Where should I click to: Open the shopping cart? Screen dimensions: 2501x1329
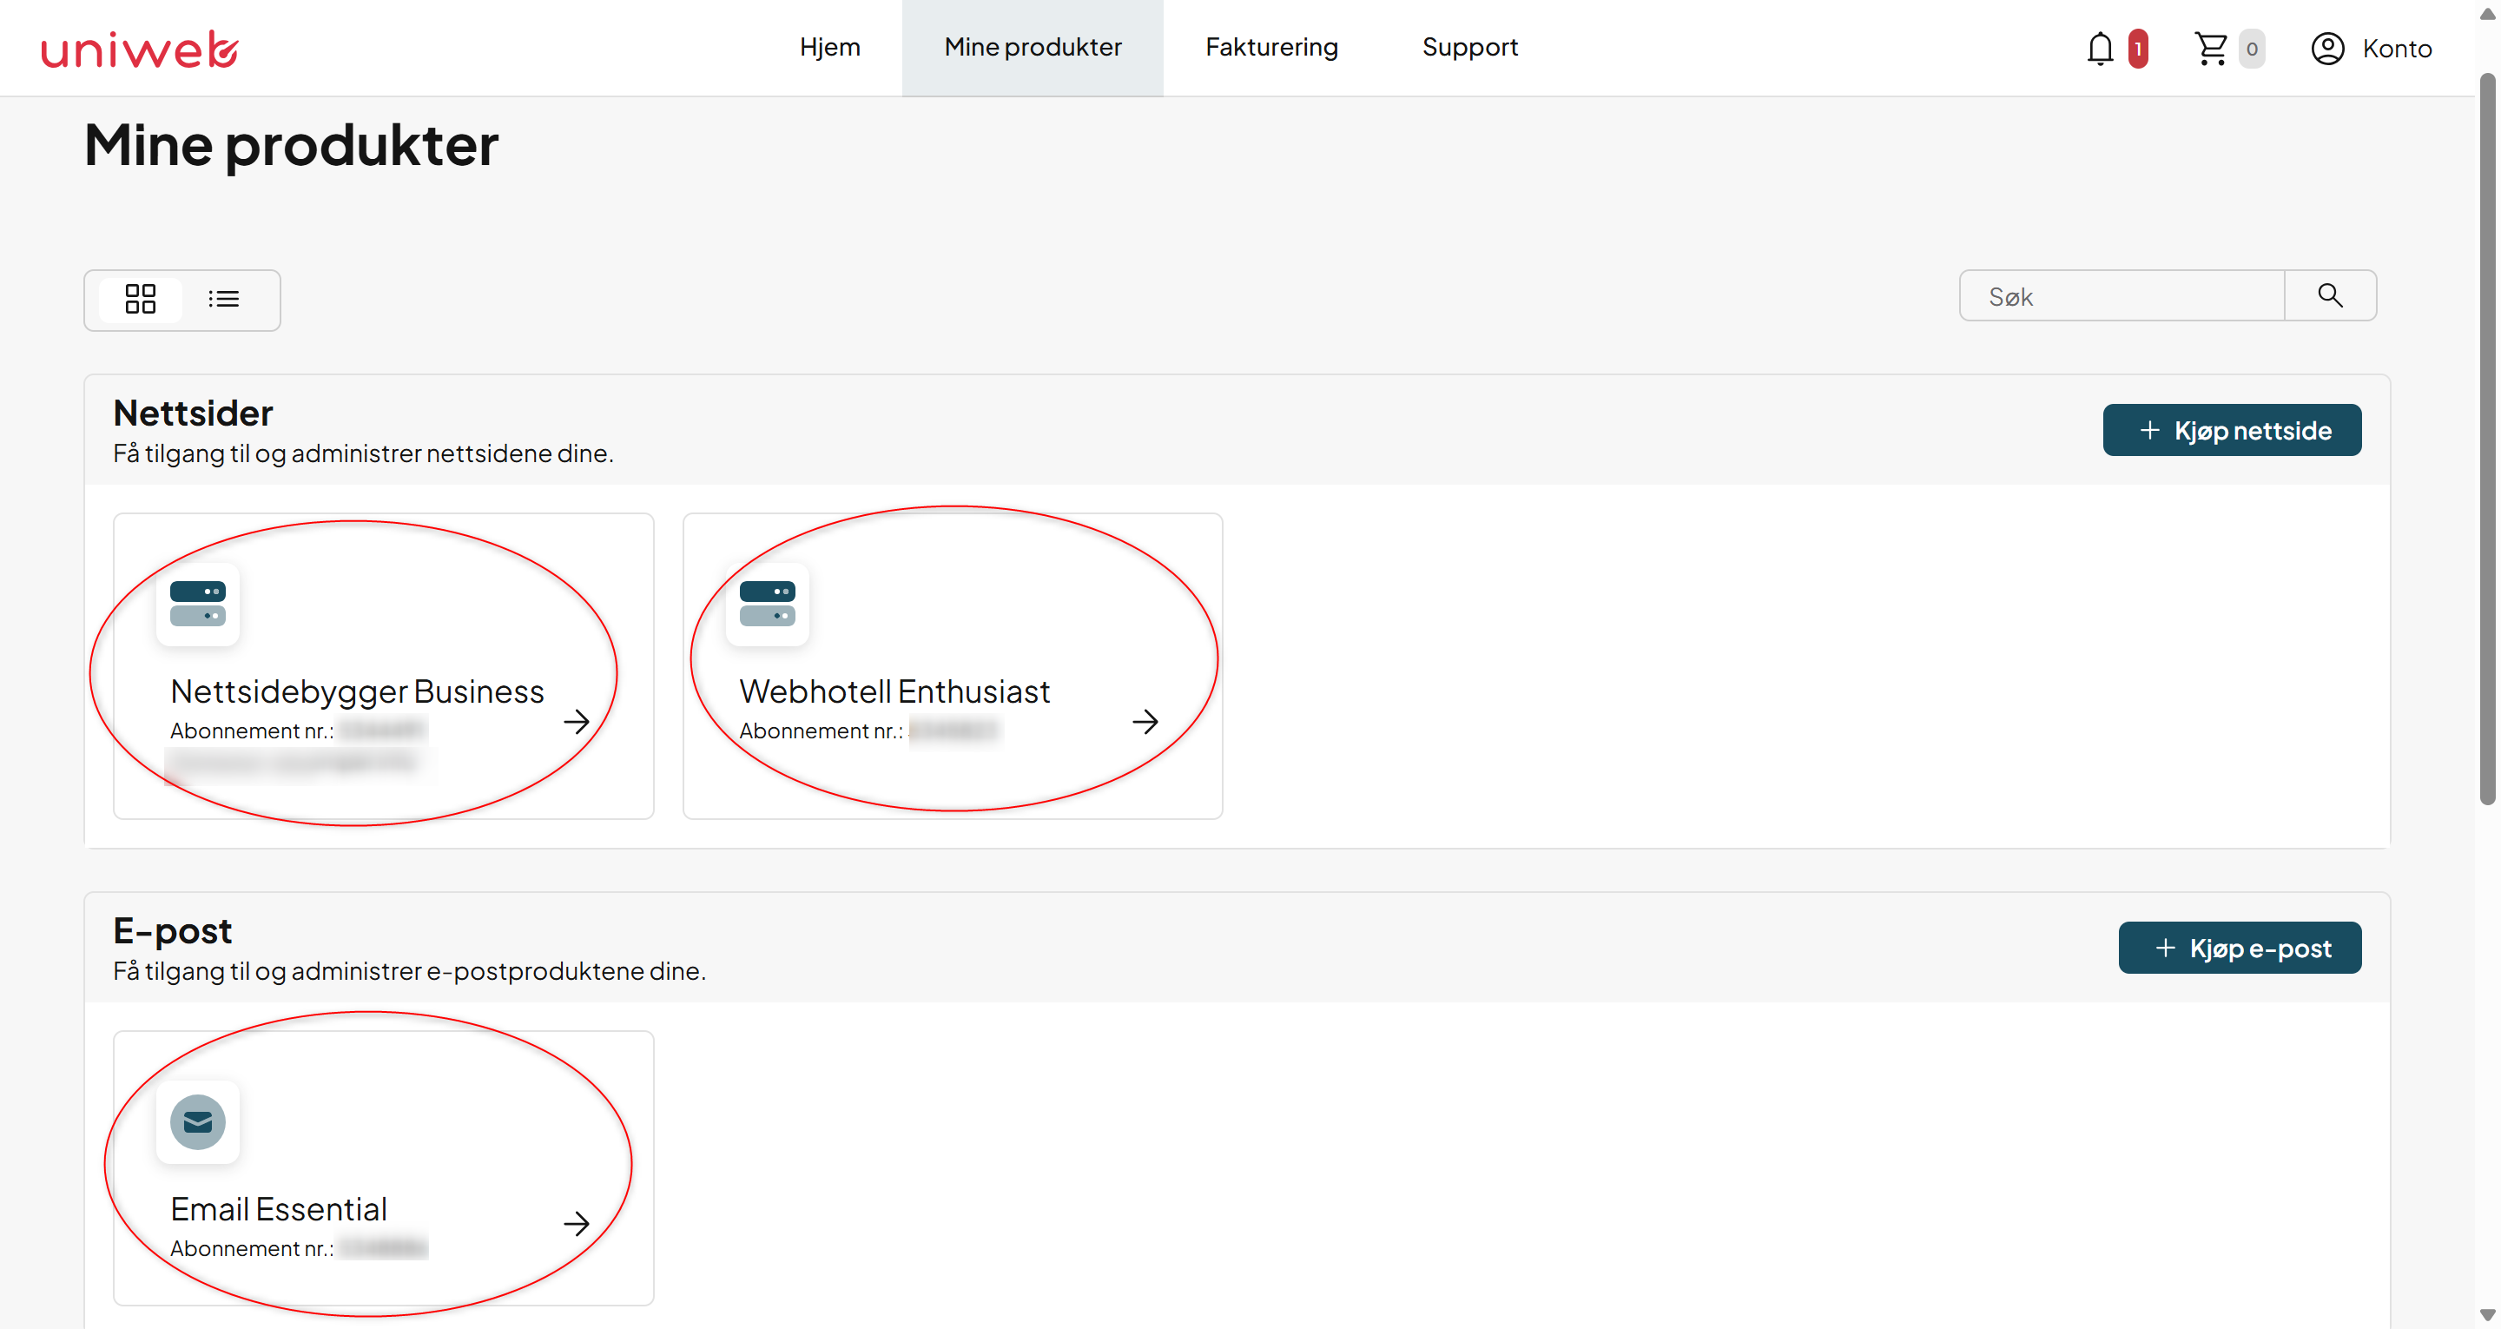[x=2211, y=49]
